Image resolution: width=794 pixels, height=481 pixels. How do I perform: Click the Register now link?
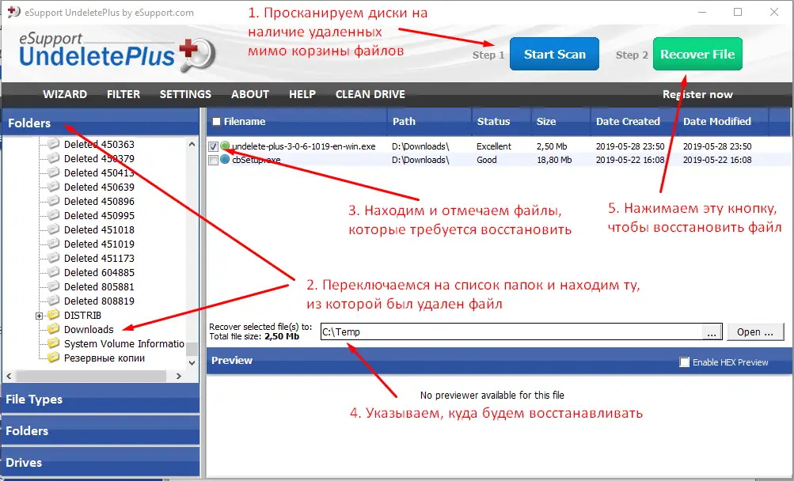697,94
